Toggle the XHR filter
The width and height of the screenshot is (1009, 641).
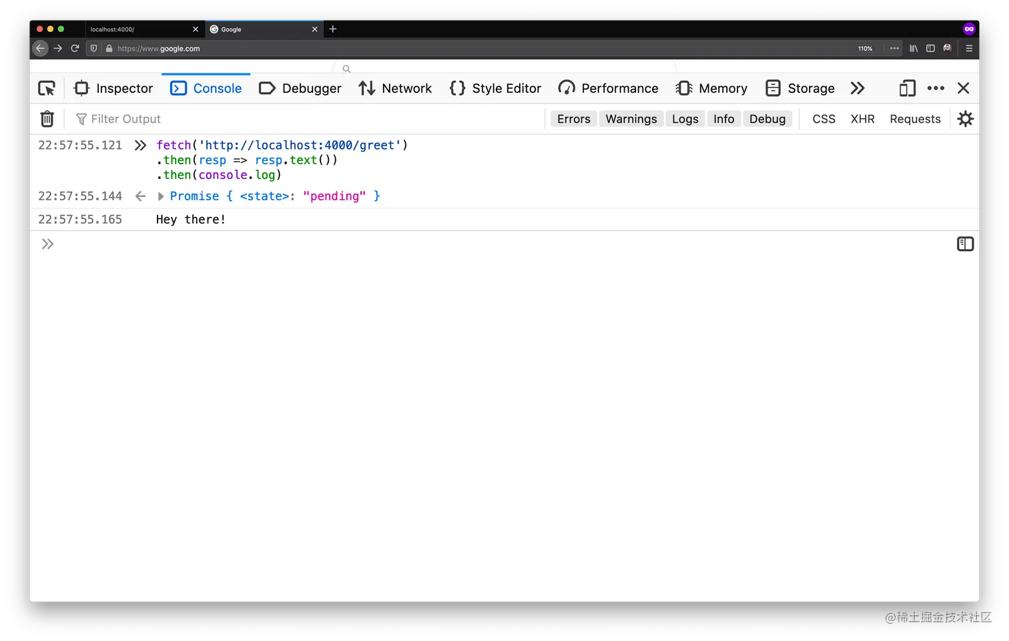coord(863,119)
